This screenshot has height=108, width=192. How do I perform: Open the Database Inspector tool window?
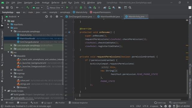click(x=78, y=103)
